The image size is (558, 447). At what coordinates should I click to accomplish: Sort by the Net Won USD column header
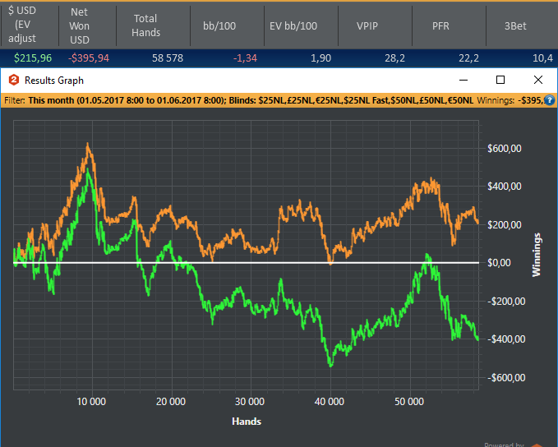[x=88, y=25]
